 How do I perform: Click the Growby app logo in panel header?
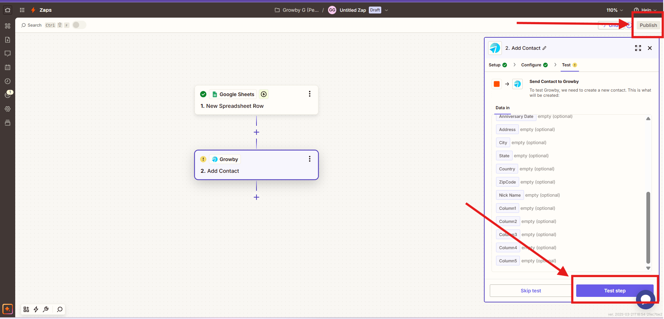495,48
